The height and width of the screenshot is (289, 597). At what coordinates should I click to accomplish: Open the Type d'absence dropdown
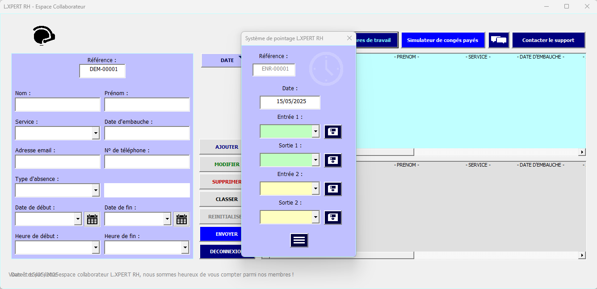pyautogui.click(x=96, y=190)
